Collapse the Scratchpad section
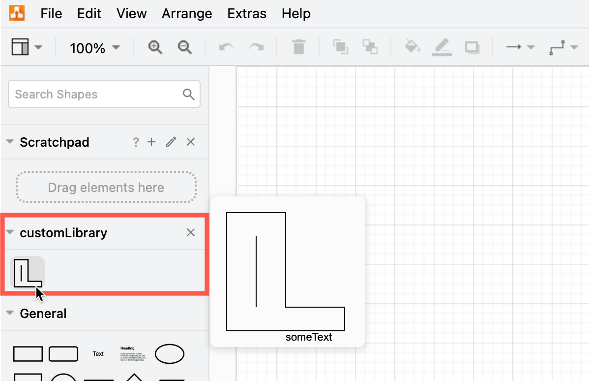The width and height of the screenshot is (589, 381). (9, 142)
